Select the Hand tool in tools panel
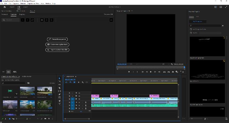Image resolution: width=229 pixels, height=123 pixels. point(60,101)
